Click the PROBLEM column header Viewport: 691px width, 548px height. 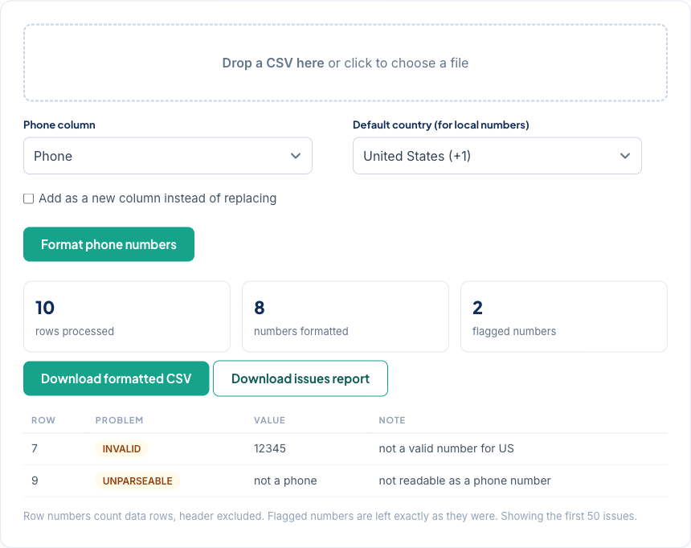pyautogui.click(x=120, y=420)
